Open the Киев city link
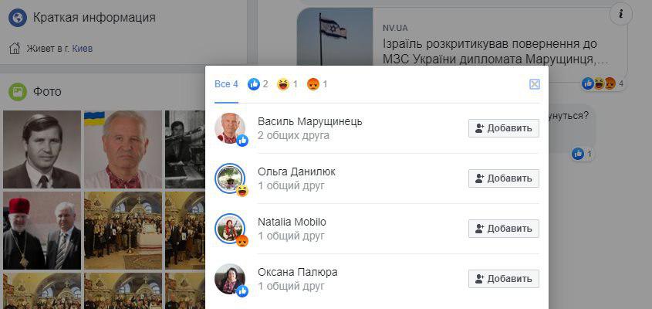 point(83,49)
